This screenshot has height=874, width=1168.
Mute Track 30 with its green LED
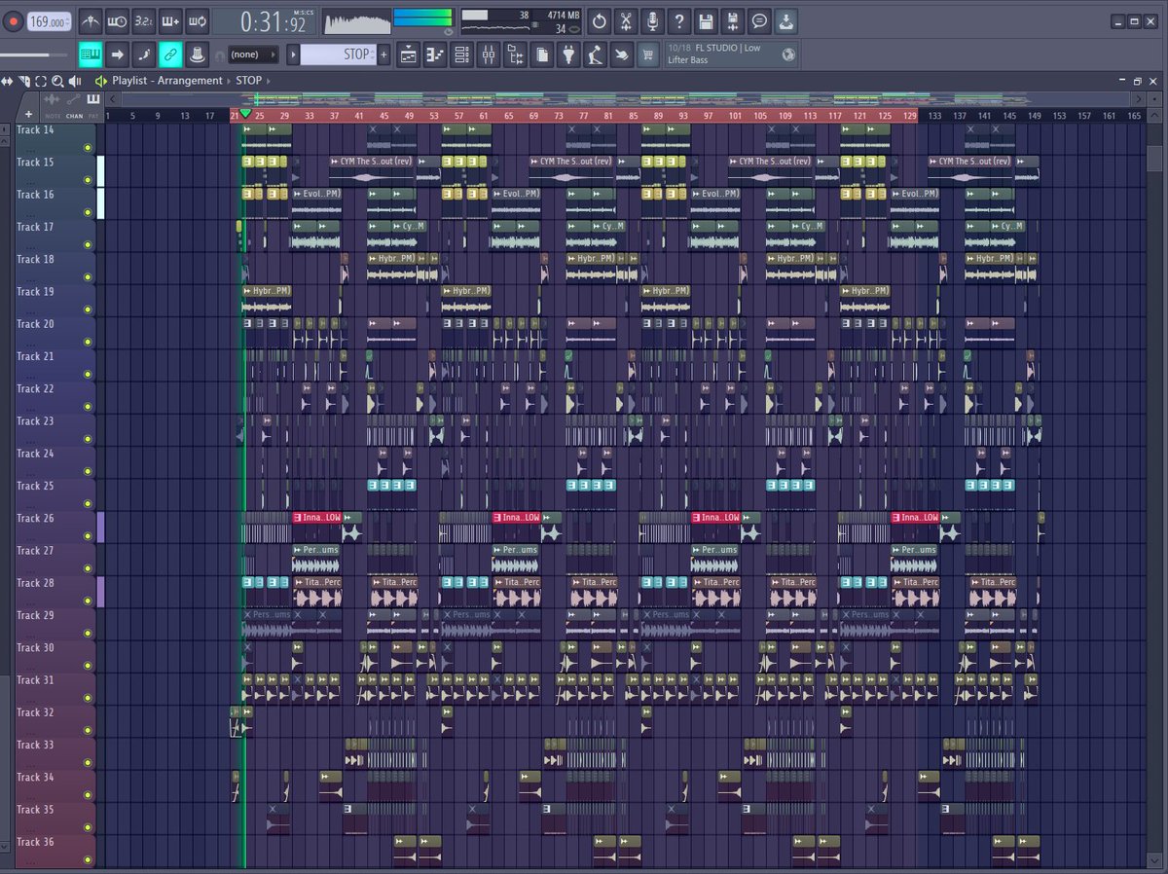coord(88,666)
